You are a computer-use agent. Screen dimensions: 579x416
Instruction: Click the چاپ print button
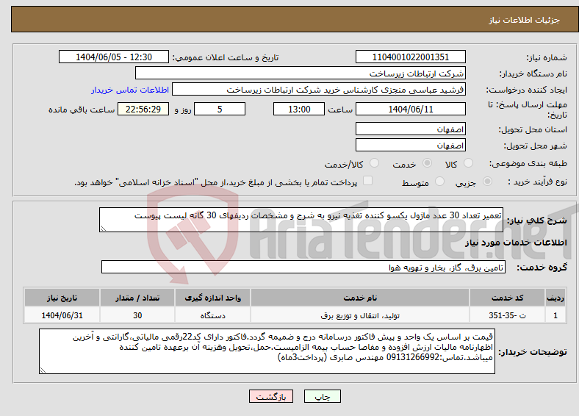coord(323,396)
